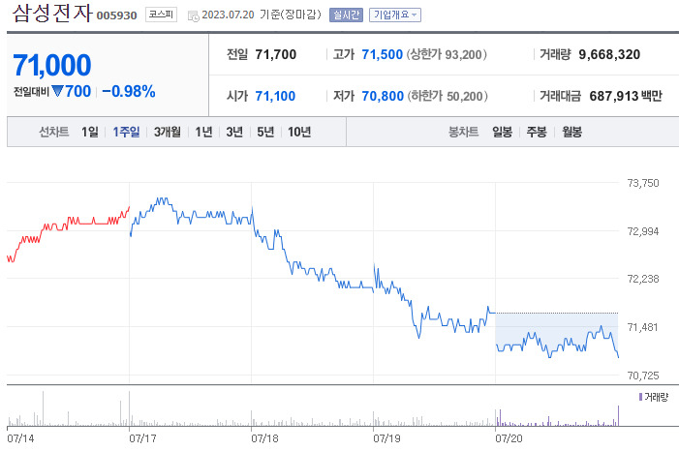The image size is (679, 451).
Task: Click the 선차트 line chart label
Action: 54,132
